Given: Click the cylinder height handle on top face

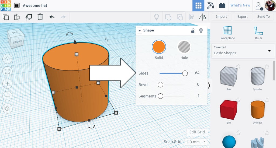Looking at the screenshot, I should point(76,54).
